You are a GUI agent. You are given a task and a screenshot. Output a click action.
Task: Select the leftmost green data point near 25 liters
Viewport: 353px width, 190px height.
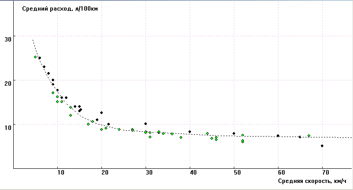point(35,57)
